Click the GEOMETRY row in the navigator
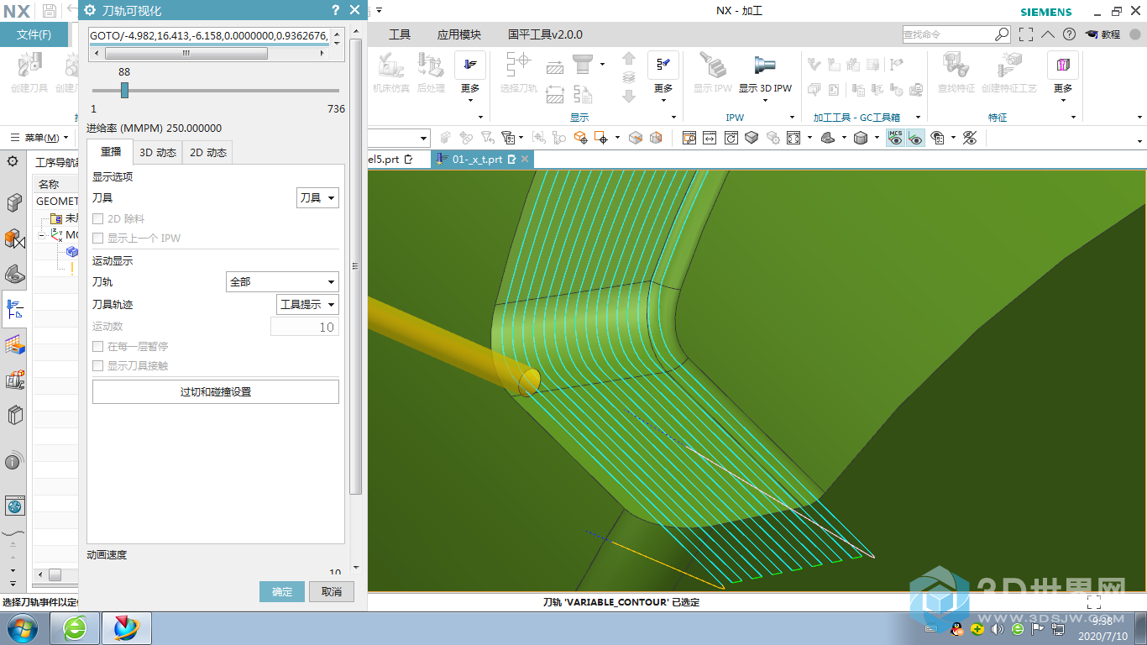The image size is (1147, 645). [57, 201]
